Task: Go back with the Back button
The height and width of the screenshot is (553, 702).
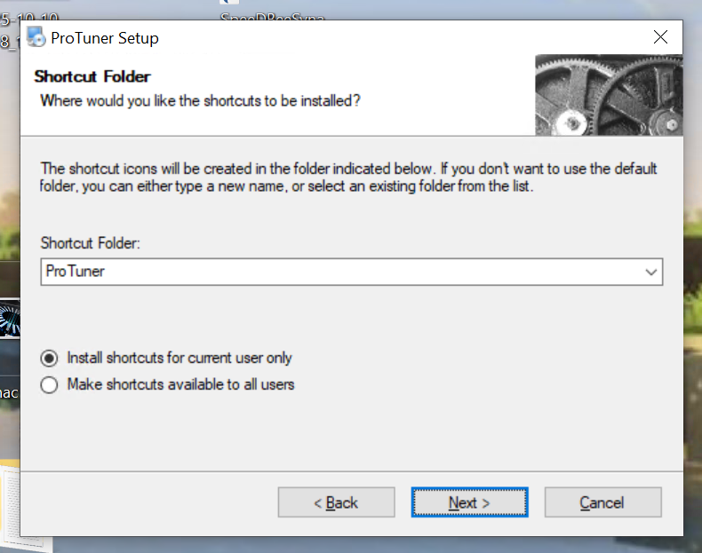Action: [336, 502]
